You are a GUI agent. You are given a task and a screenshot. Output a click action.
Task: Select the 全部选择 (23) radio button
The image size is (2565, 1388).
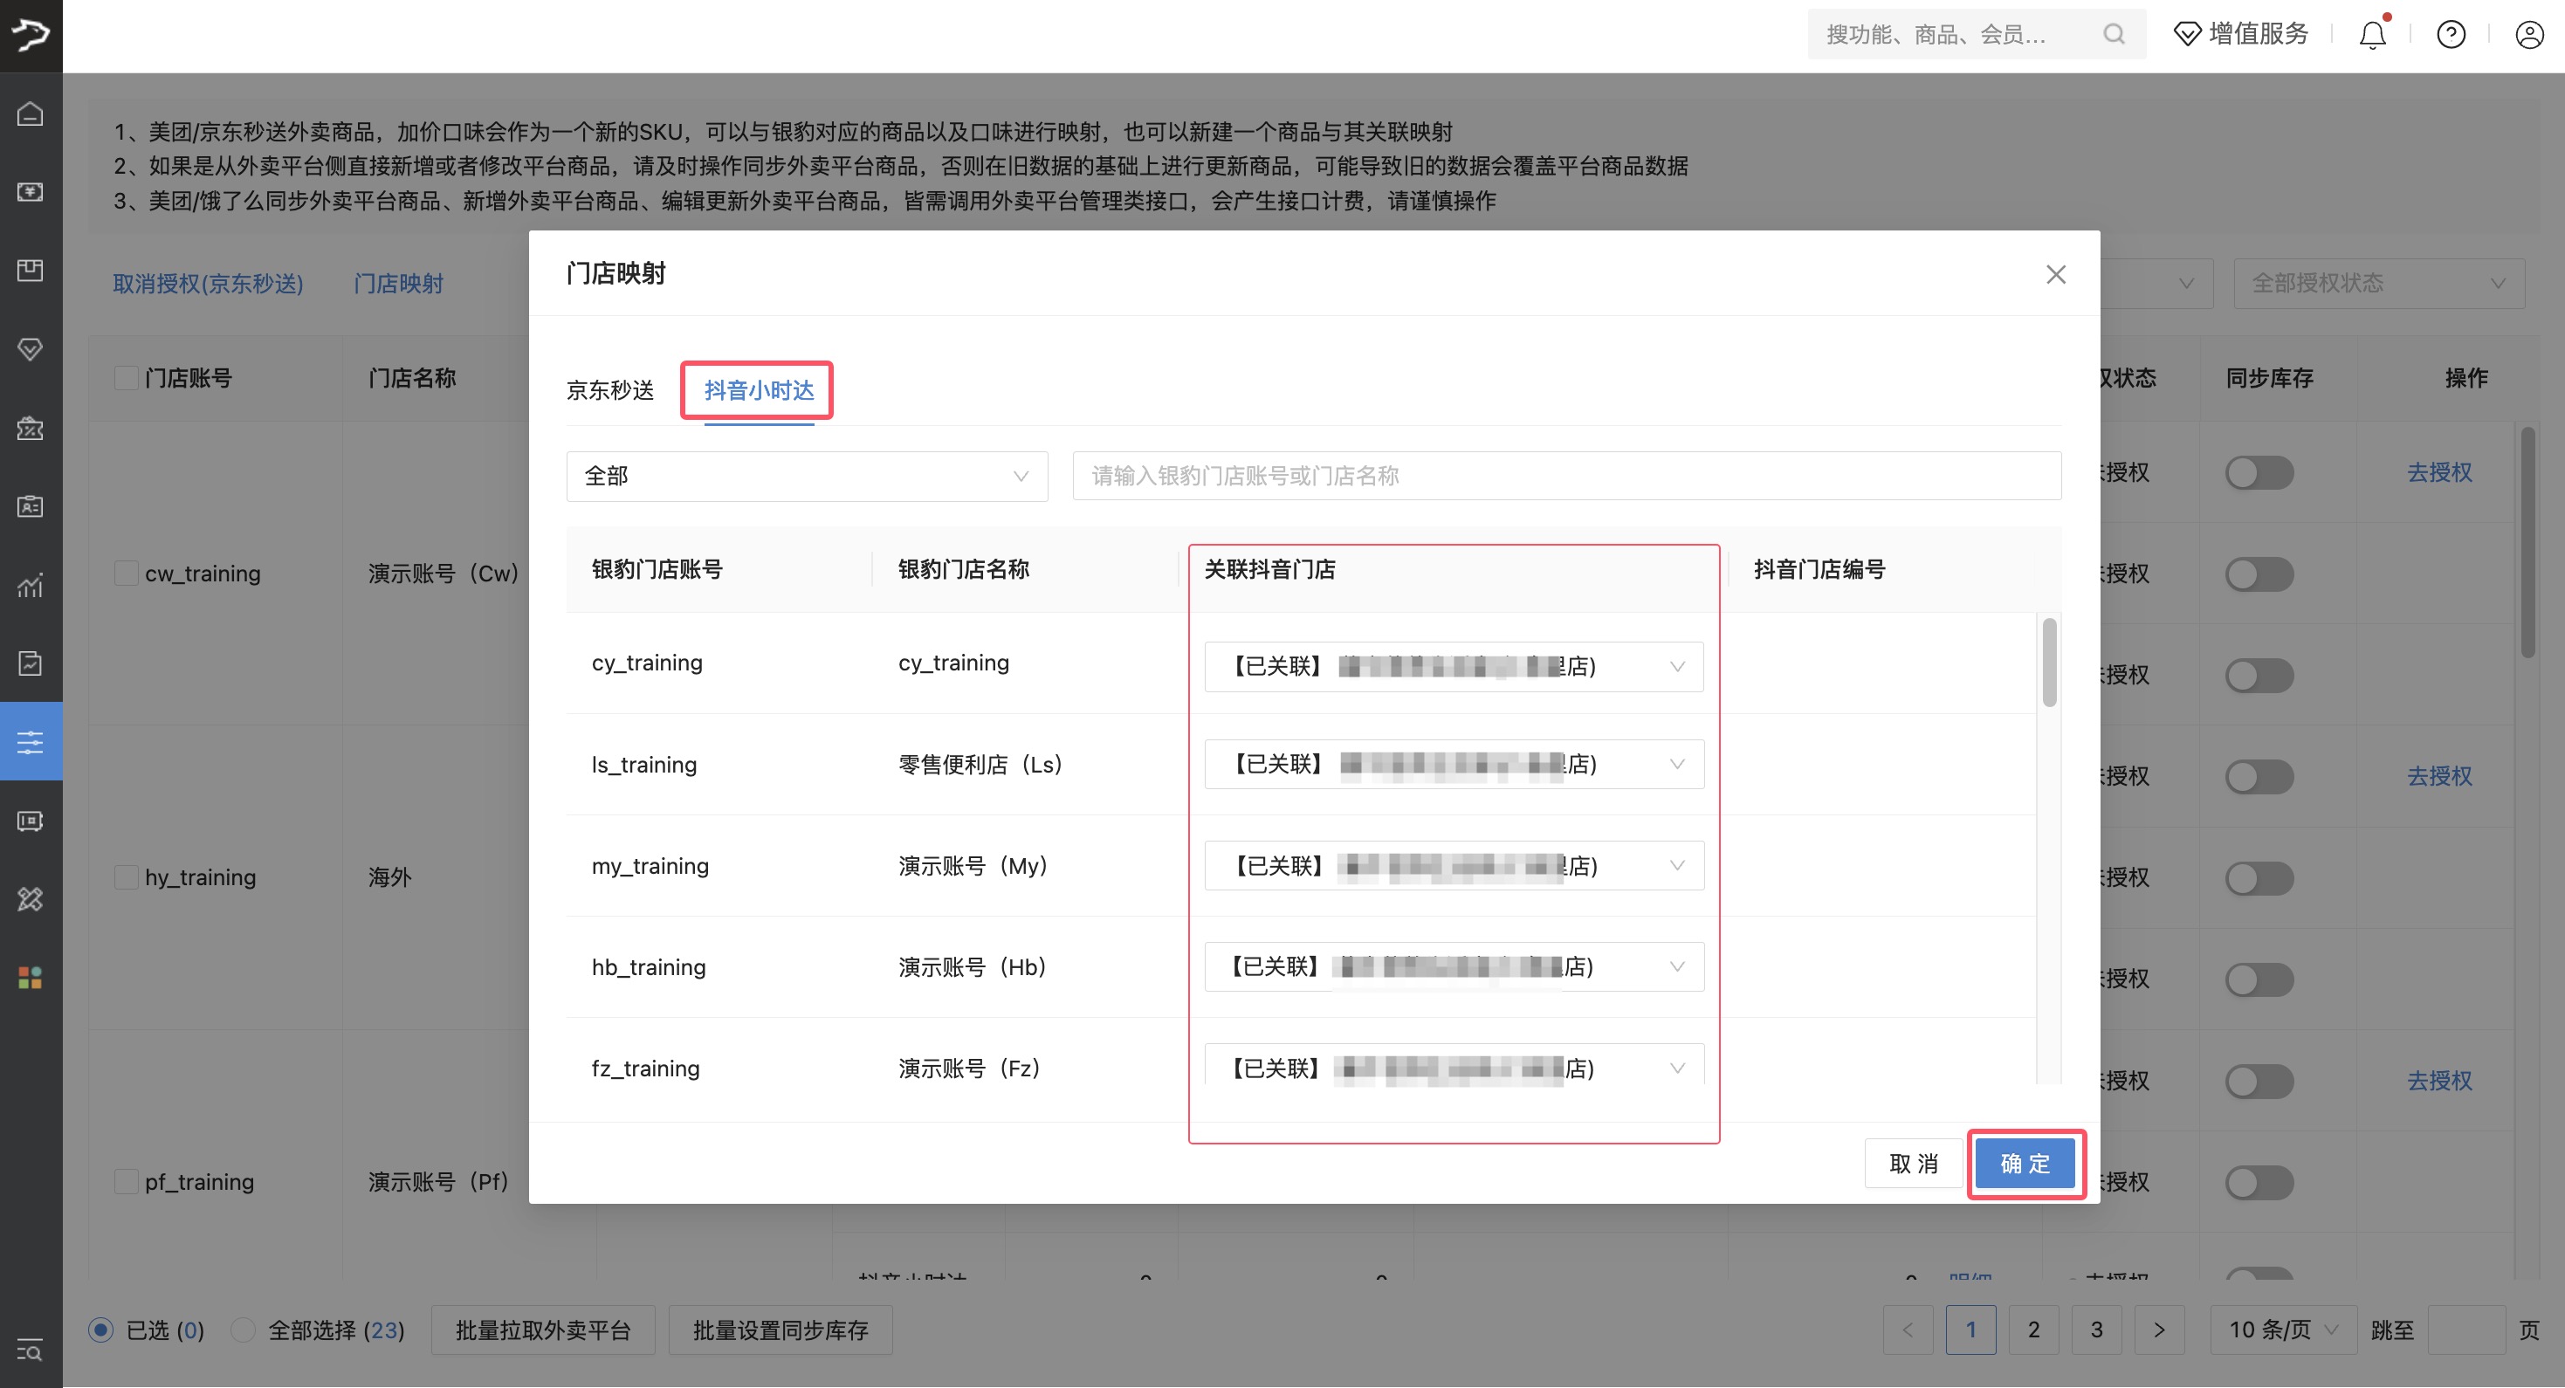tap(243, 1330)
